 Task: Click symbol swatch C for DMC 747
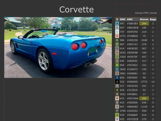pyautogui.click(x=117, y=32)
